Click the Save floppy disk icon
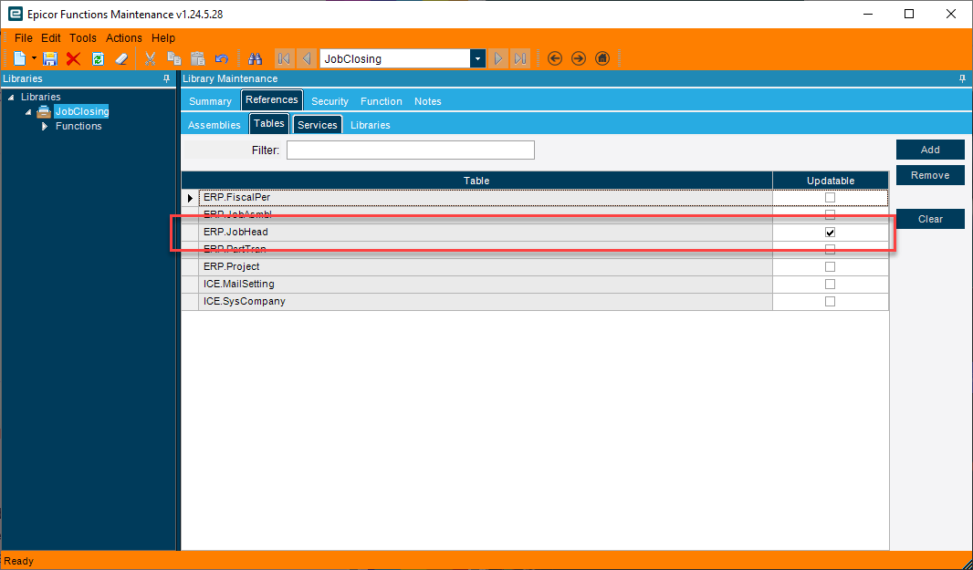 [49, 59]
